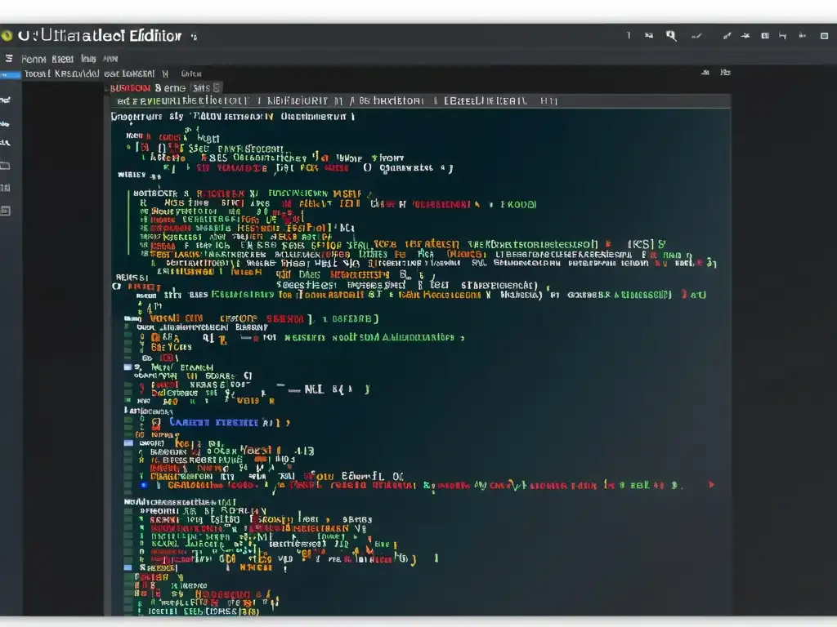Click the blue dot gutter marker beside red code line
The width and height of the screenshot is (837, 627).
tap(144, 485)
